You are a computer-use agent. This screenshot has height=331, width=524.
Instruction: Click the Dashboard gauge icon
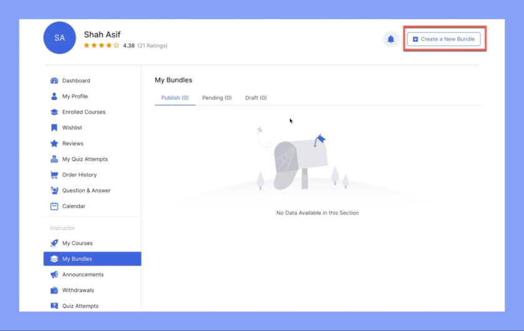[54, 80]
